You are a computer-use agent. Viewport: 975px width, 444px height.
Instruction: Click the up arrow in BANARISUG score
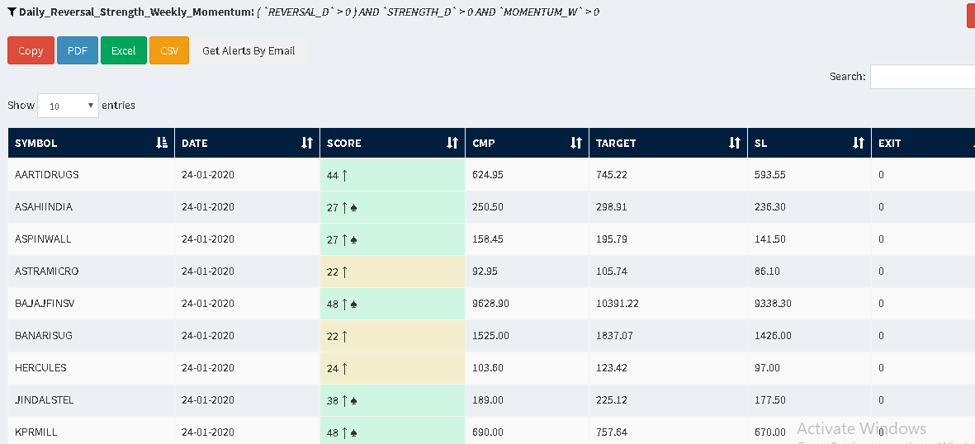344,337
